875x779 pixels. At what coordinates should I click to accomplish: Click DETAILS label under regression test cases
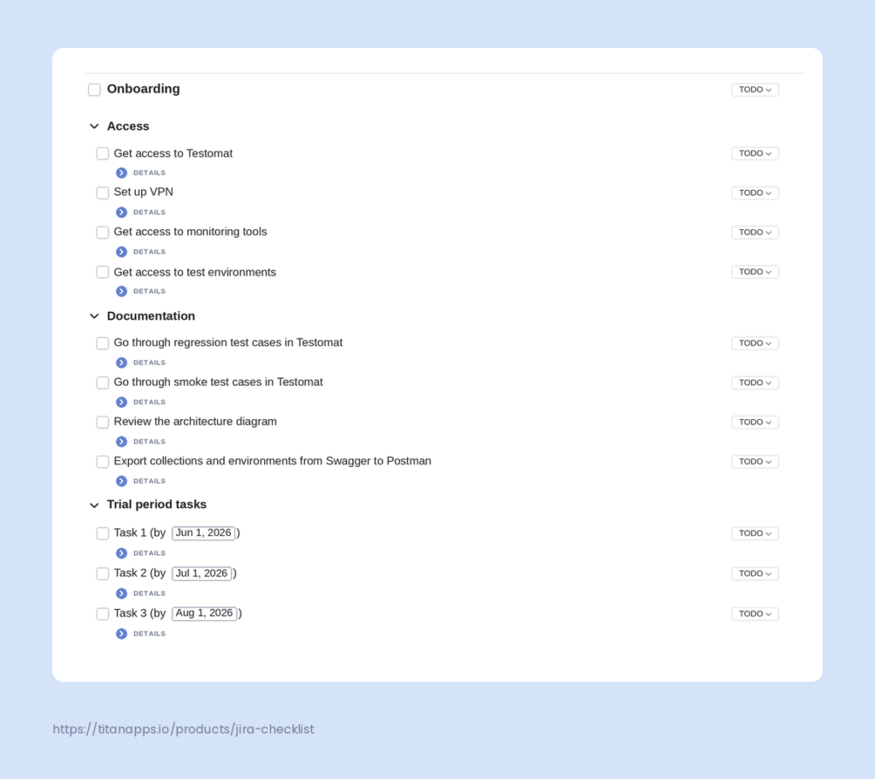150,363
